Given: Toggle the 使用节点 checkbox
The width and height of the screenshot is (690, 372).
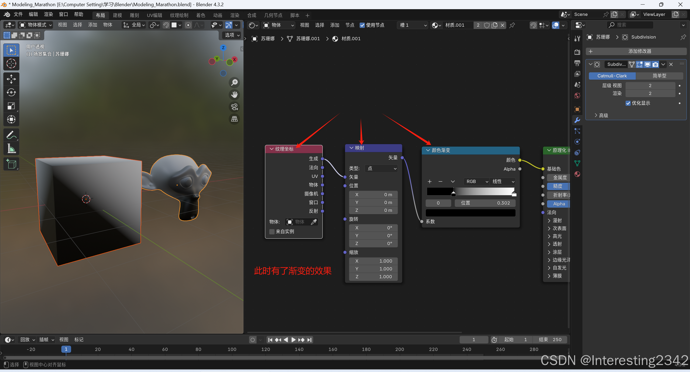Looking at the screenshot, I should 362,25.
